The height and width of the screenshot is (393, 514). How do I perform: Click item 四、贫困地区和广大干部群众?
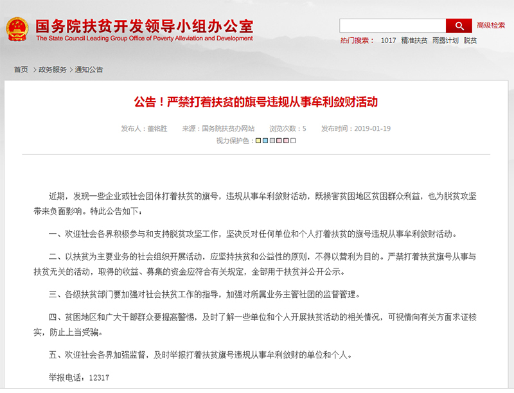(255, 324)
